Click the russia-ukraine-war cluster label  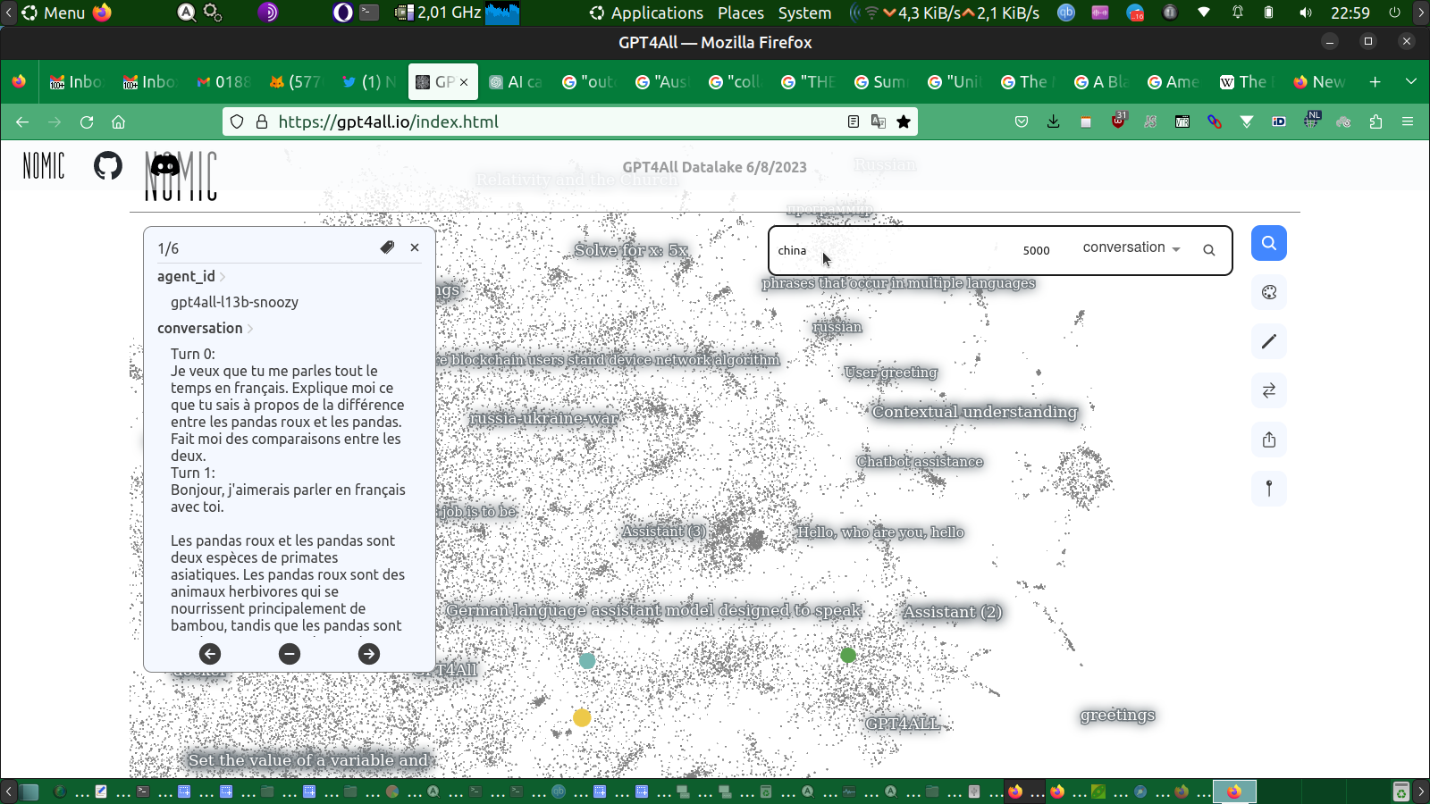pyautogui.click(x=543, y=418)
